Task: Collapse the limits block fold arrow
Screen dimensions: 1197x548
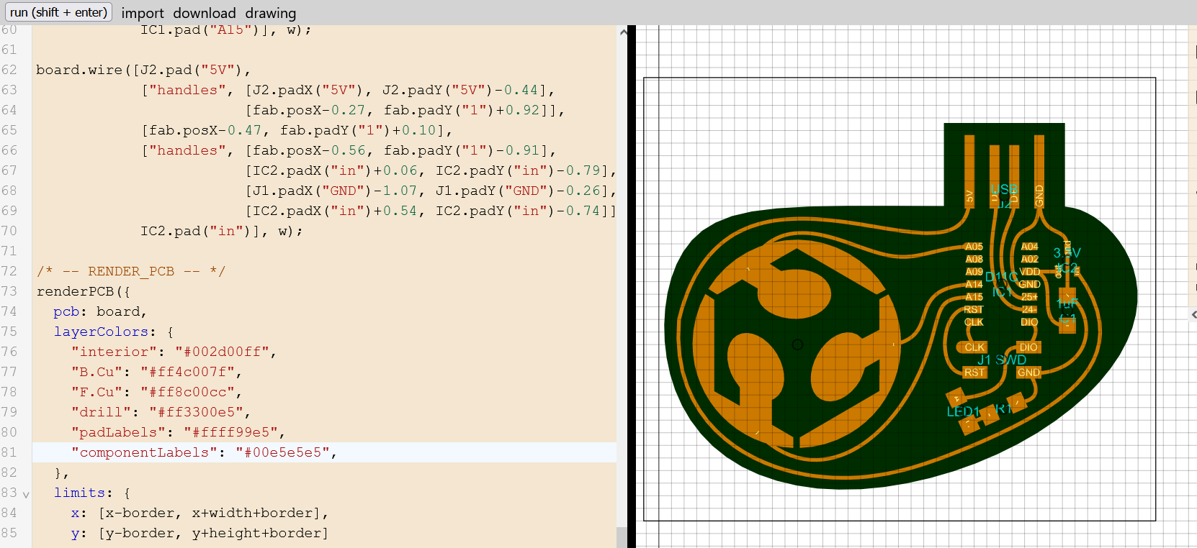Action: tap(26, 495)
